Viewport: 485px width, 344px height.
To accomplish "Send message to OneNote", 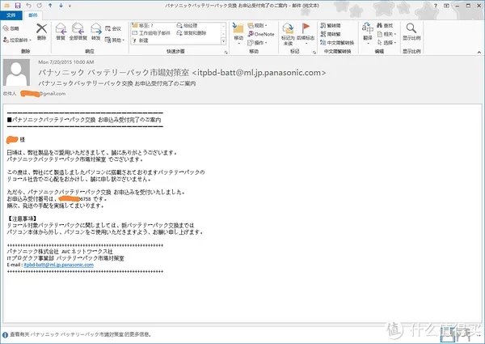I will 261,34.
